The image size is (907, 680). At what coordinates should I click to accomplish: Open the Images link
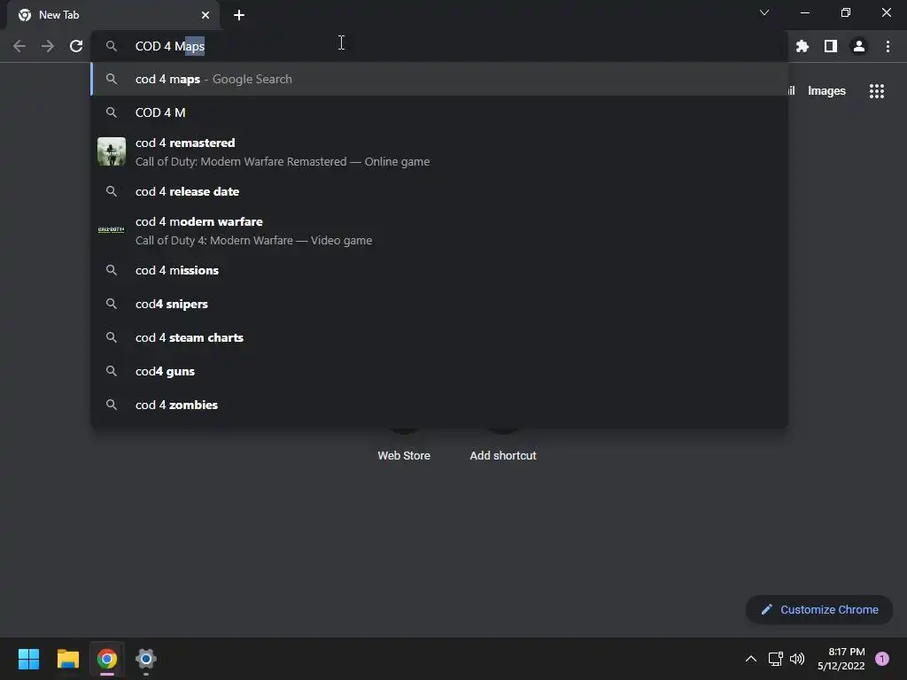tap(826, 91)
